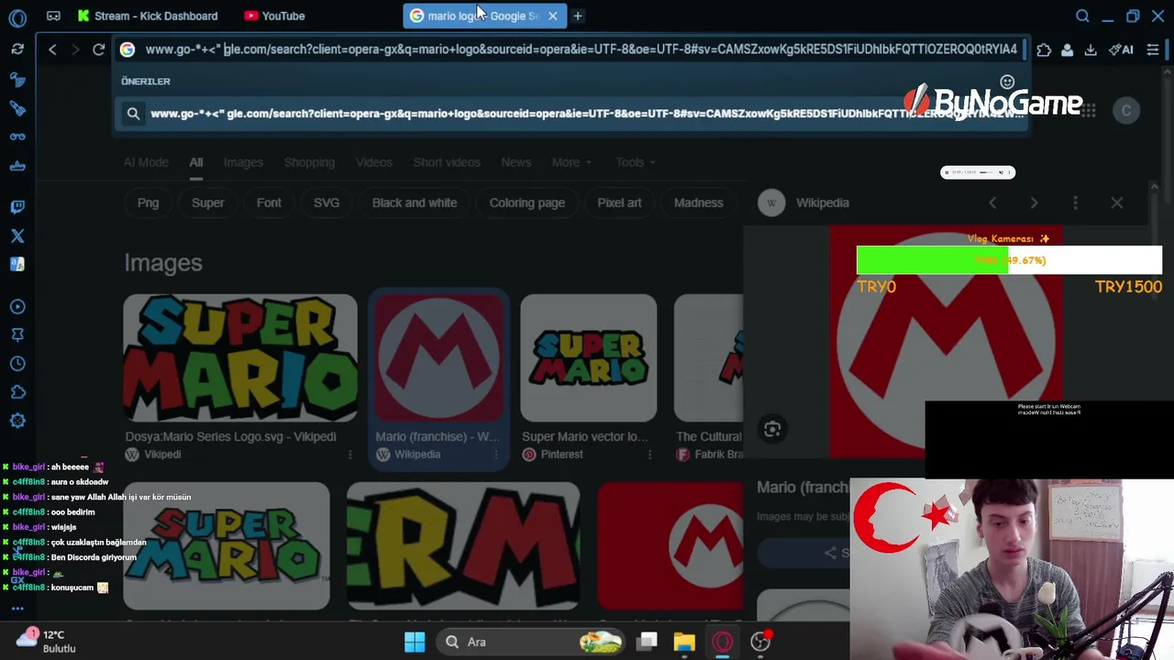Click the taskbar Ara search box
This screenshot has width=1174, height=660.
tap(532, 642)
